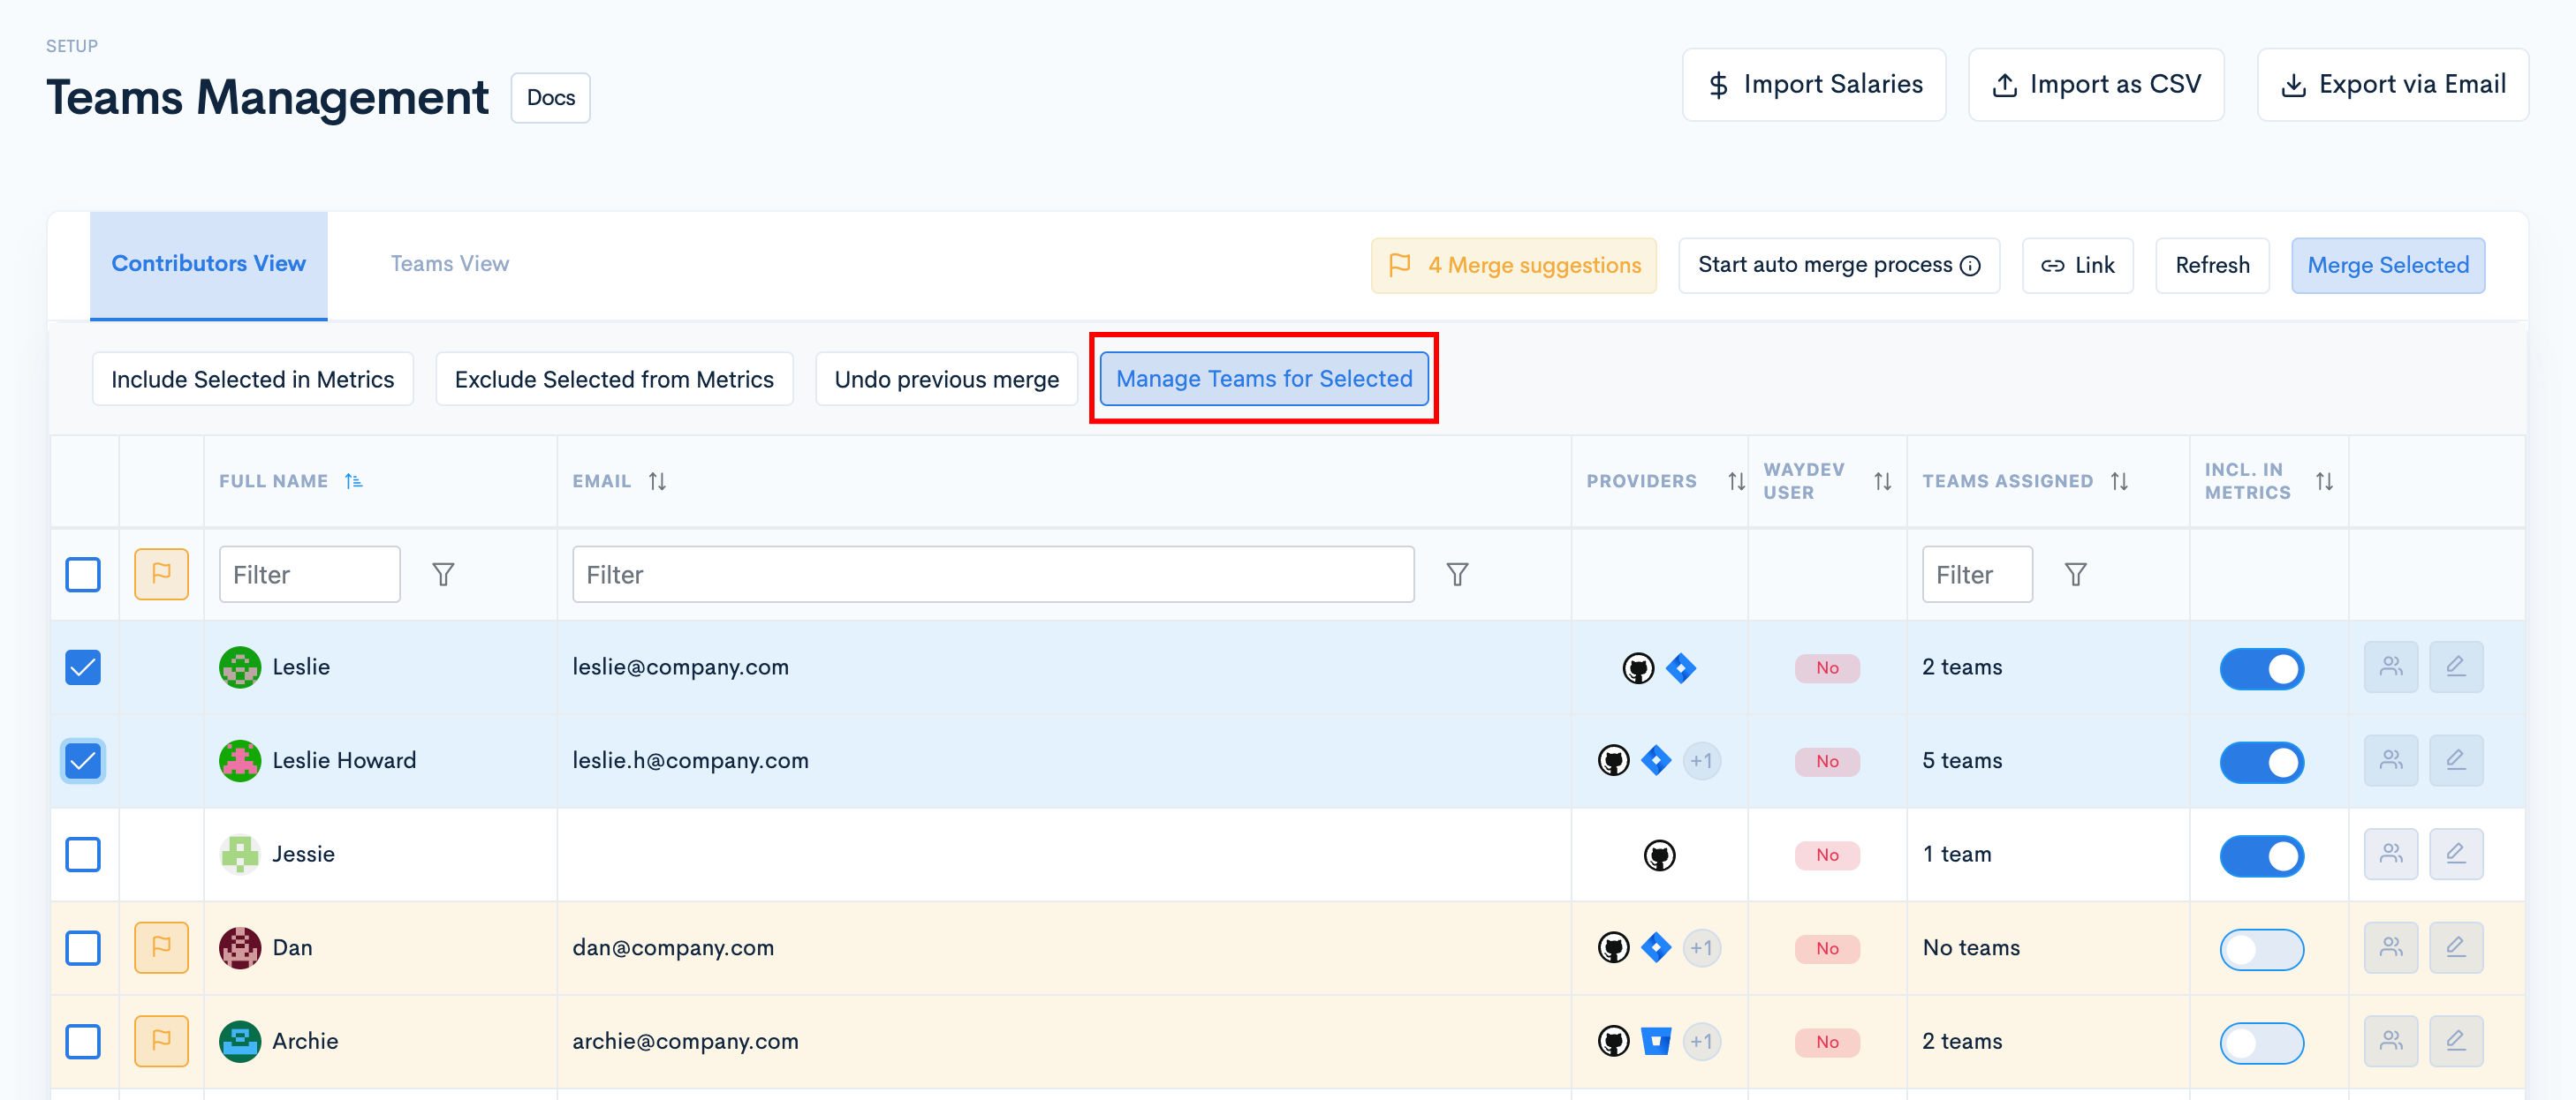Disable Incl. in Metrics toggle for Leslie Howard

(x=2261, y=762)
